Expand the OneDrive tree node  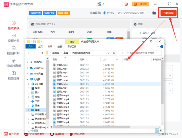[x=27, y=68]
